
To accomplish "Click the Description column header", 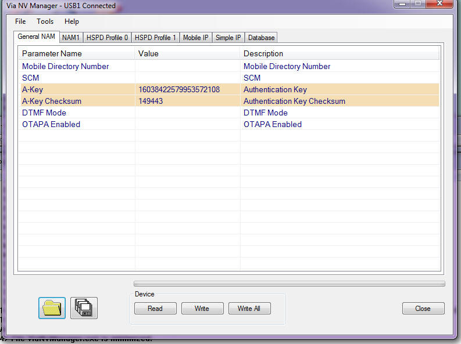I will [340, 54].
